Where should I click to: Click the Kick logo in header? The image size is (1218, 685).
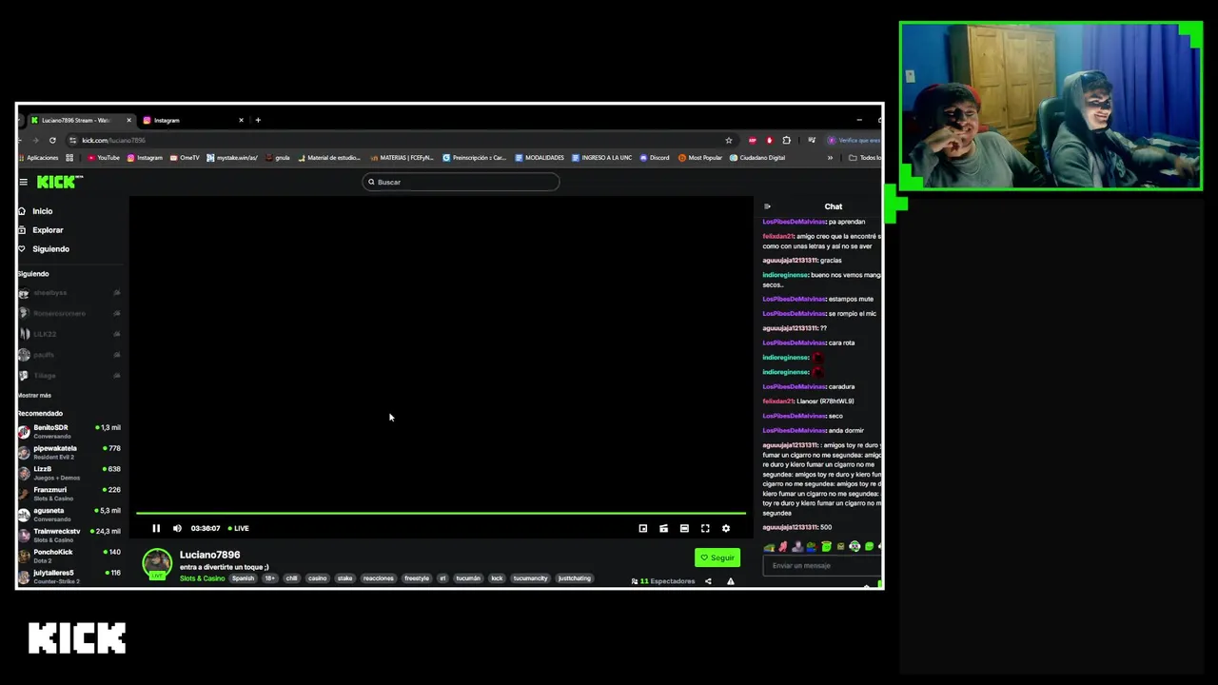[59, 182]
